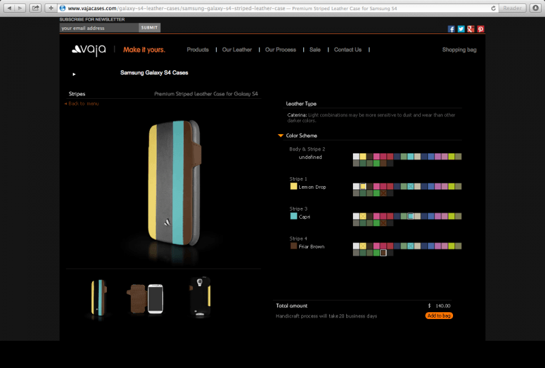Click the plus add-bookmark button

coord(50,8)
